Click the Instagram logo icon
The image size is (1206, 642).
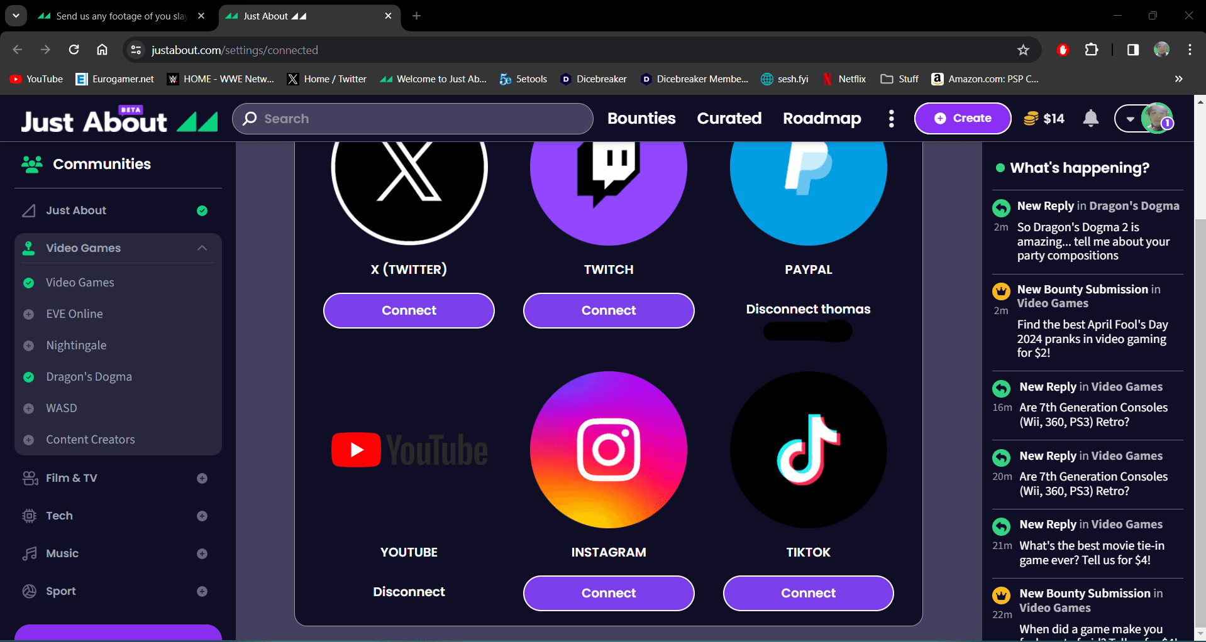(608, 450)
